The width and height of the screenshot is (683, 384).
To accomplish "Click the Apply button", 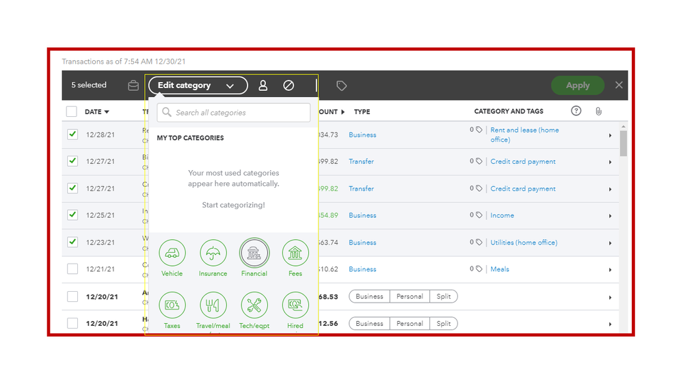I will coord(578,85).
